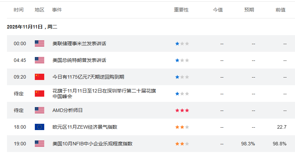Click the 地区 column header
The height and width of the screenshot is (153, 295).
(39, 10)
